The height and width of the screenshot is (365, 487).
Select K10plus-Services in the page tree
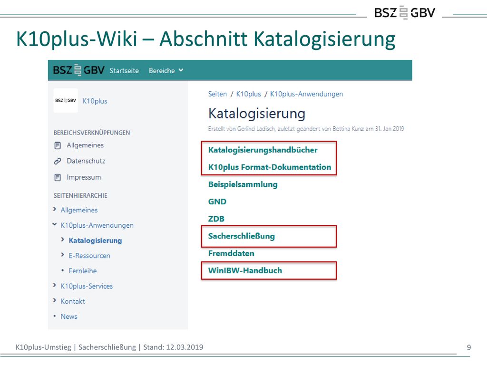pos(87,286)
